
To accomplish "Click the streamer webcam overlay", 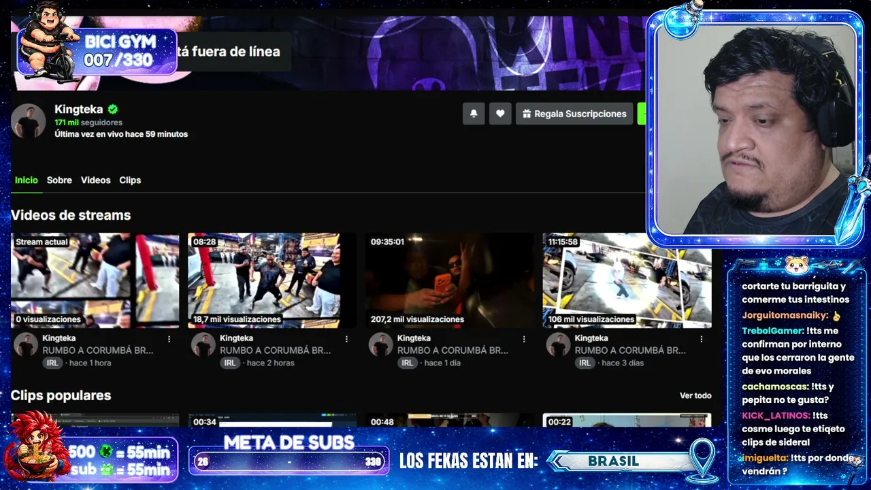I will (755, 129).
